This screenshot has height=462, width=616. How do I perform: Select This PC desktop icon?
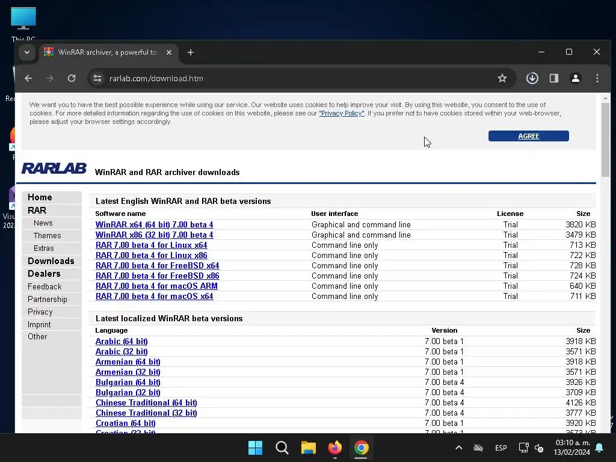point(23,23)
